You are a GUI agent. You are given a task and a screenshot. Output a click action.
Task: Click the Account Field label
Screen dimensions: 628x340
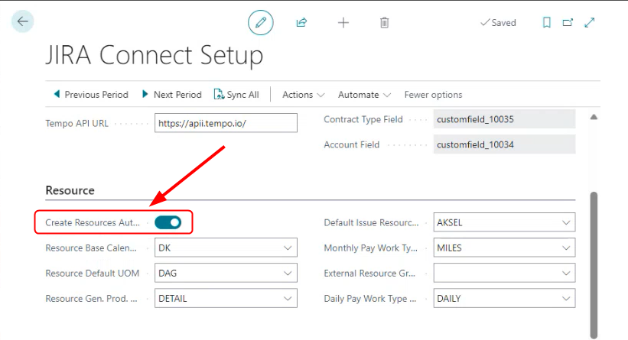[x=352, y=145]
